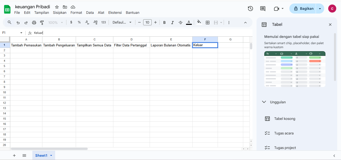Check the cloud save status icon
This screenshot has height=160, width=341.
pyautogui.click(x=73, y=7)
